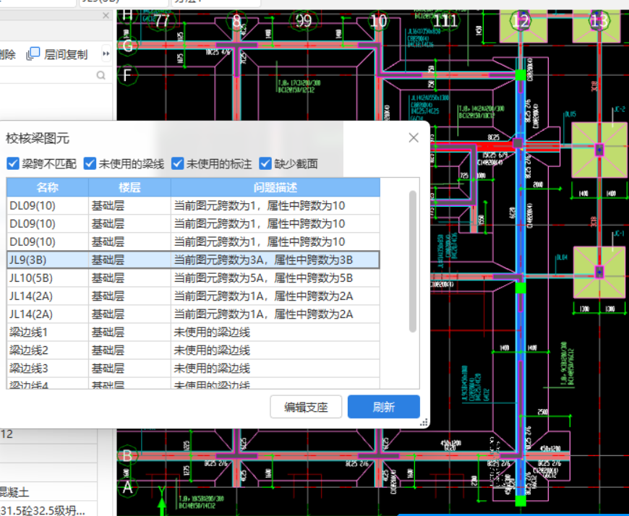Viewport: 629px width, 516px height.
Task: Click axis bubble F in drawing
Action: point(127,75)
